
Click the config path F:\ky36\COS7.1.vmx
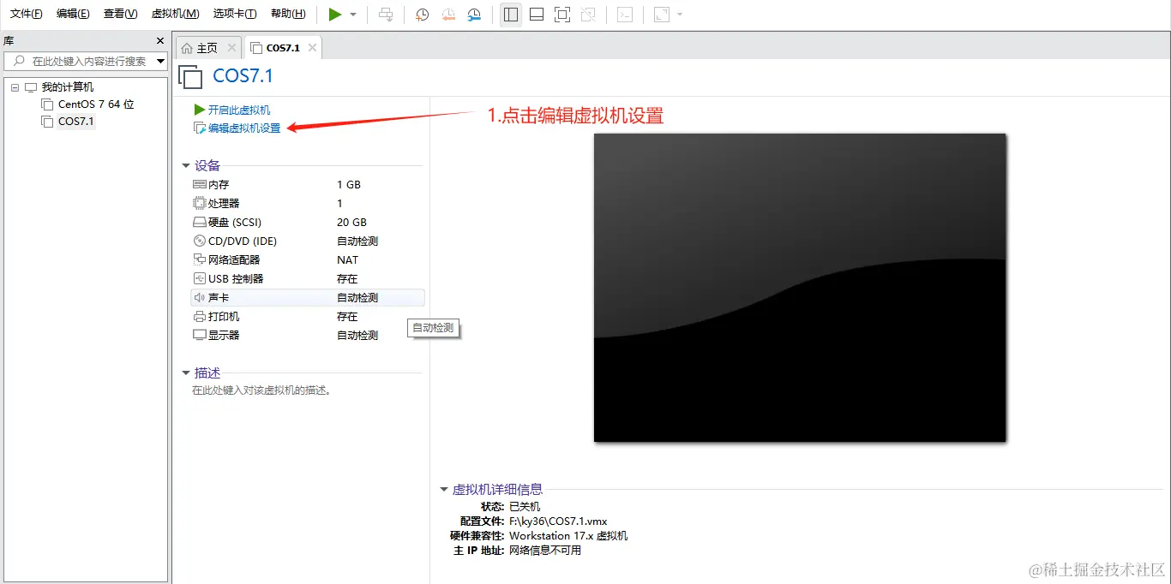coord(558,521)
